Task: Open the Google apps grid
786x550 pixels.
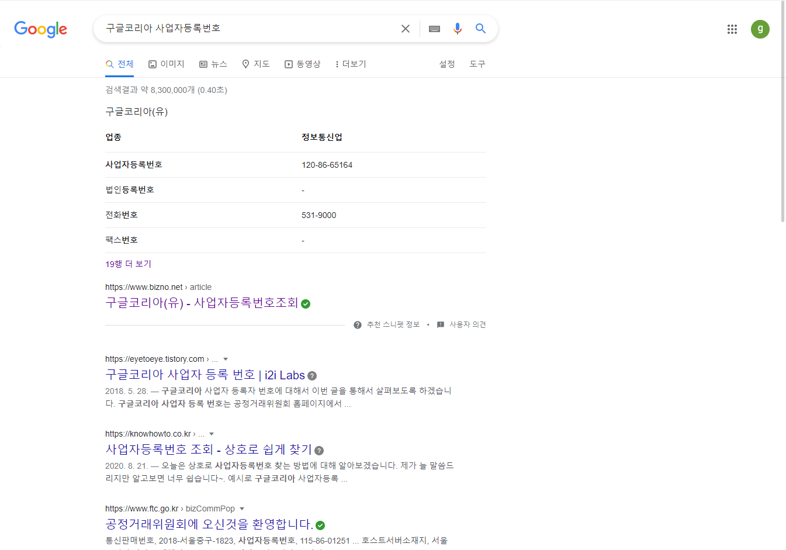Action: click(x=732, y=29)
